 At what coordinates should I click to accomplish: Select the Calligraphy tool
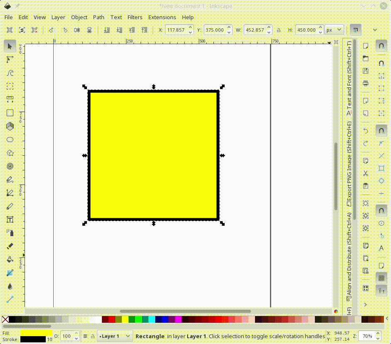tap(10, 206)
